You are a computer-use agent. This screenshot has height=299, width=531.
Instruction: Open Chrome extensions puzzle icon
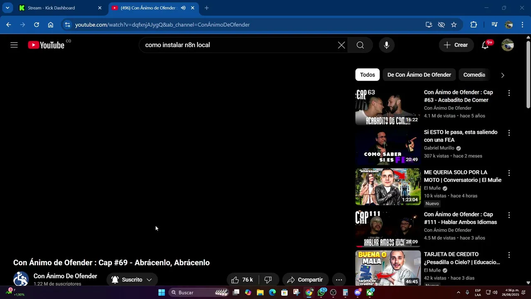[x=474, y=25]
